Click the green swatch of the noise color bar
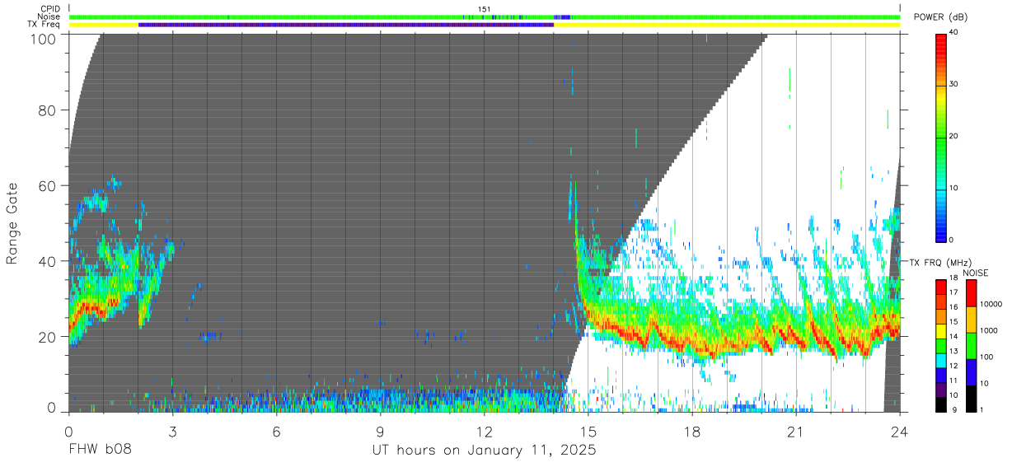Viewport: 1012px width, 467px height. click(971, 345)
